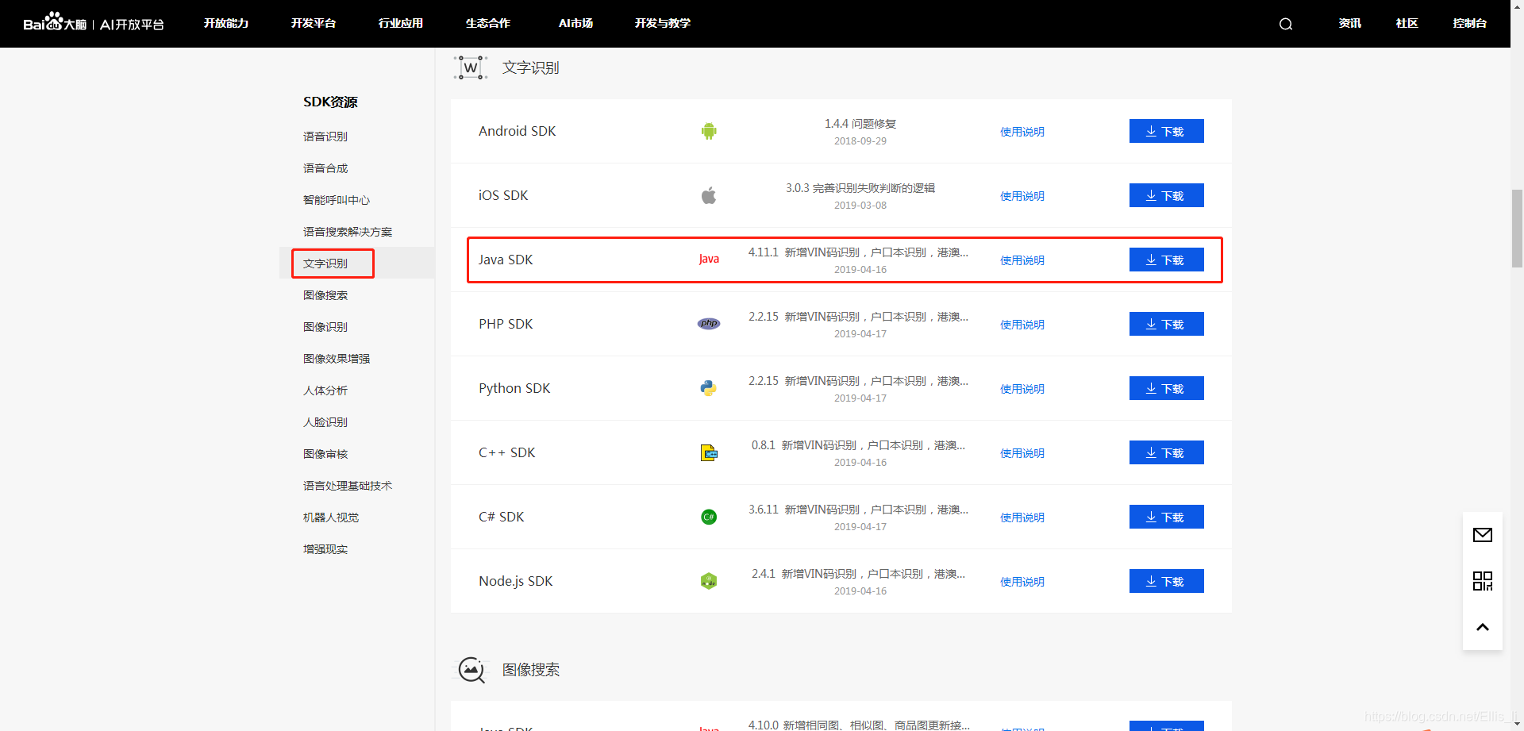Open the mail envelope icon in the floating panel
The height and width of the screenshot is (731, 1524).
[1483, 535]
